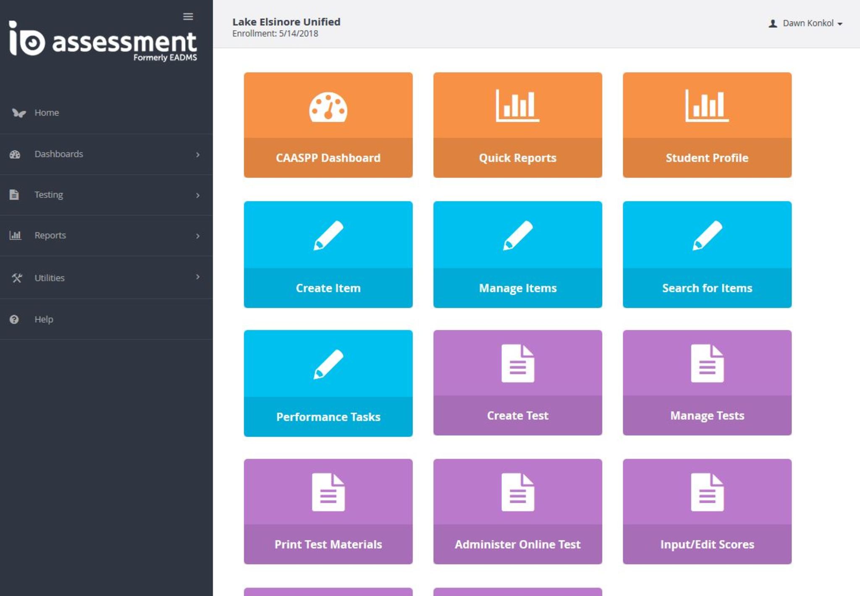Expand the Utilities sidebar menu

[50, 278]
